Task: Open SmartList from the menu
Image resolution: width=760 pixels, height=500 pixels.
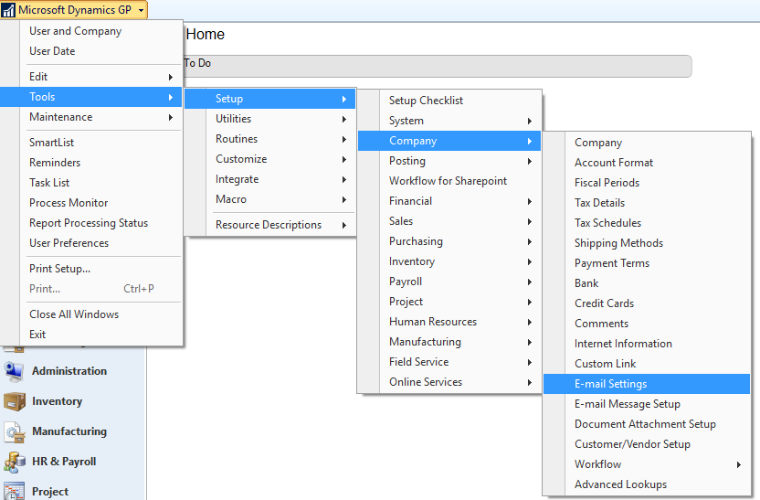Action: (x=91, y=143)
